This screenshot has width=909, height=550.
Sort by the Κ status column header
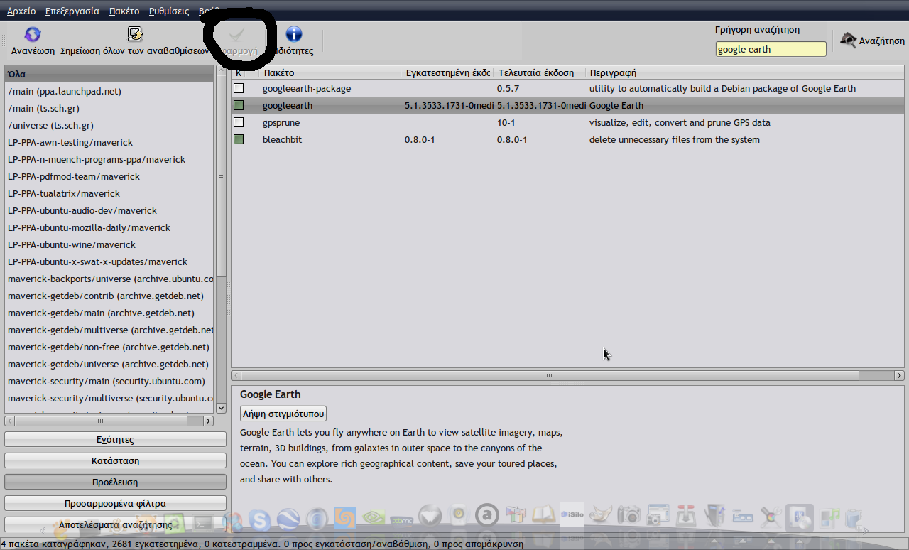[x=239, y=72]
